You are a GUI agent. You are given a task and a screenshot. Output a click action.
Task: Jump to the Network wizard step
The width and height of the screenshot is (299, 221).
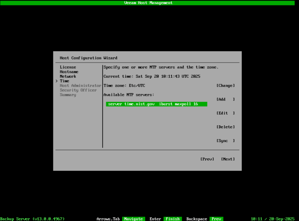pos(68,76)
